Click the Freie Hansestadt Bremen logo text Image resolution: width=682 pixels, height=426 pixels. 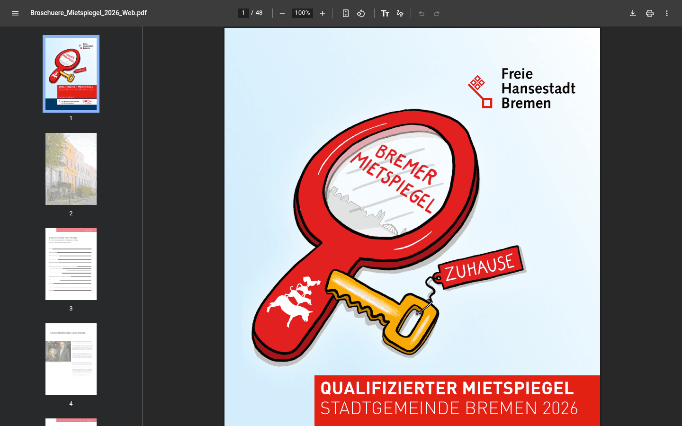538,88
